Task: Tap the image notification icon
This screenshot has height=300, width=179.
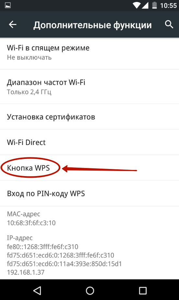Action: click(8, 6)
